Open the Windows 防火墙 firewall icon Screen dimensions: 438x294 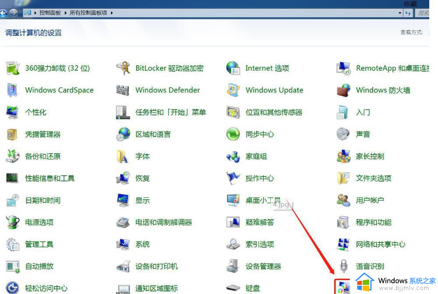click(x=343, y=90)
